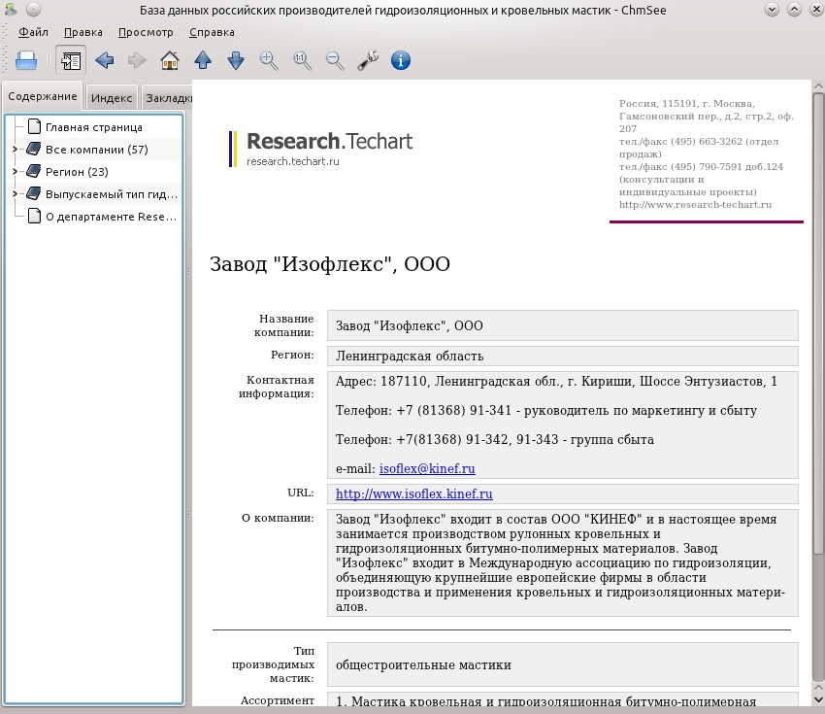The height and width of the screenshot is (714, 825).
Task: Zoom out with the magnifier minus icon
Action: tap(335, 60)
